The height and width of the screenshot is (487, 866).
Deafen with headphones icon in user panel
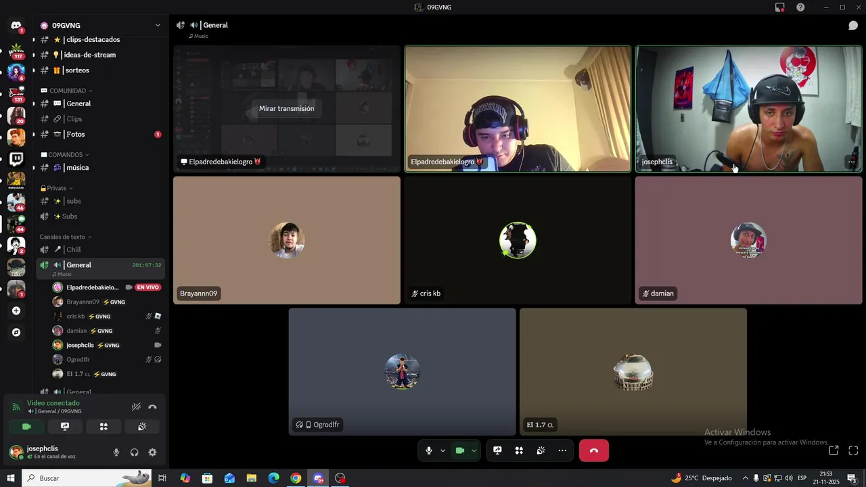point(135,453)
